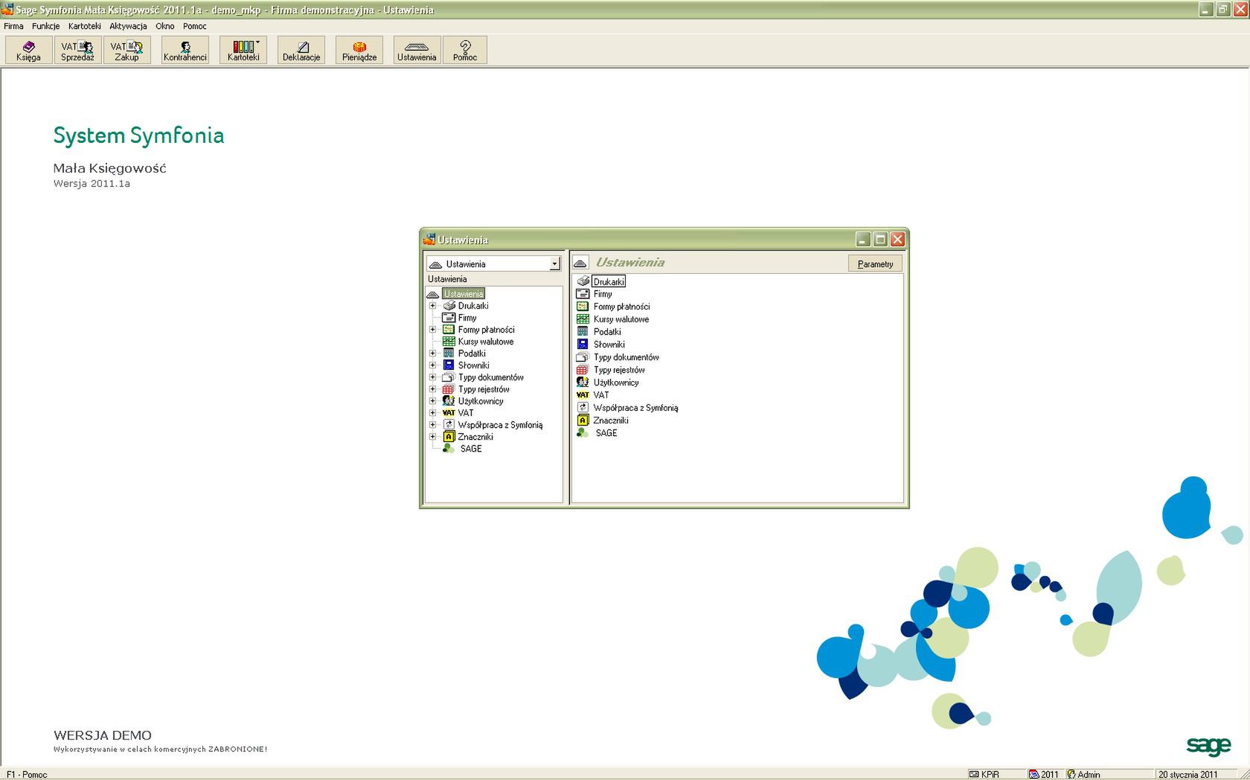Click the date 20 stycznia 2011
This screenshot has height=780, width=1250.
tap(1187, 774)
